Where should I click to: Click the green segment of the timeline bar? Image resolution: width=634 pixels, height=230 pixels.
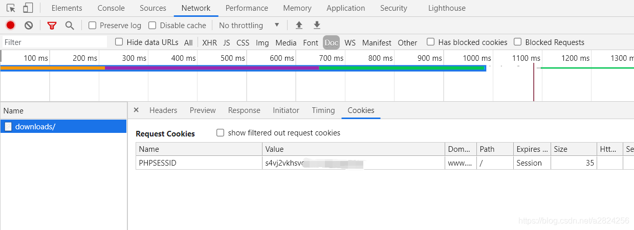[x=402, y=67]
